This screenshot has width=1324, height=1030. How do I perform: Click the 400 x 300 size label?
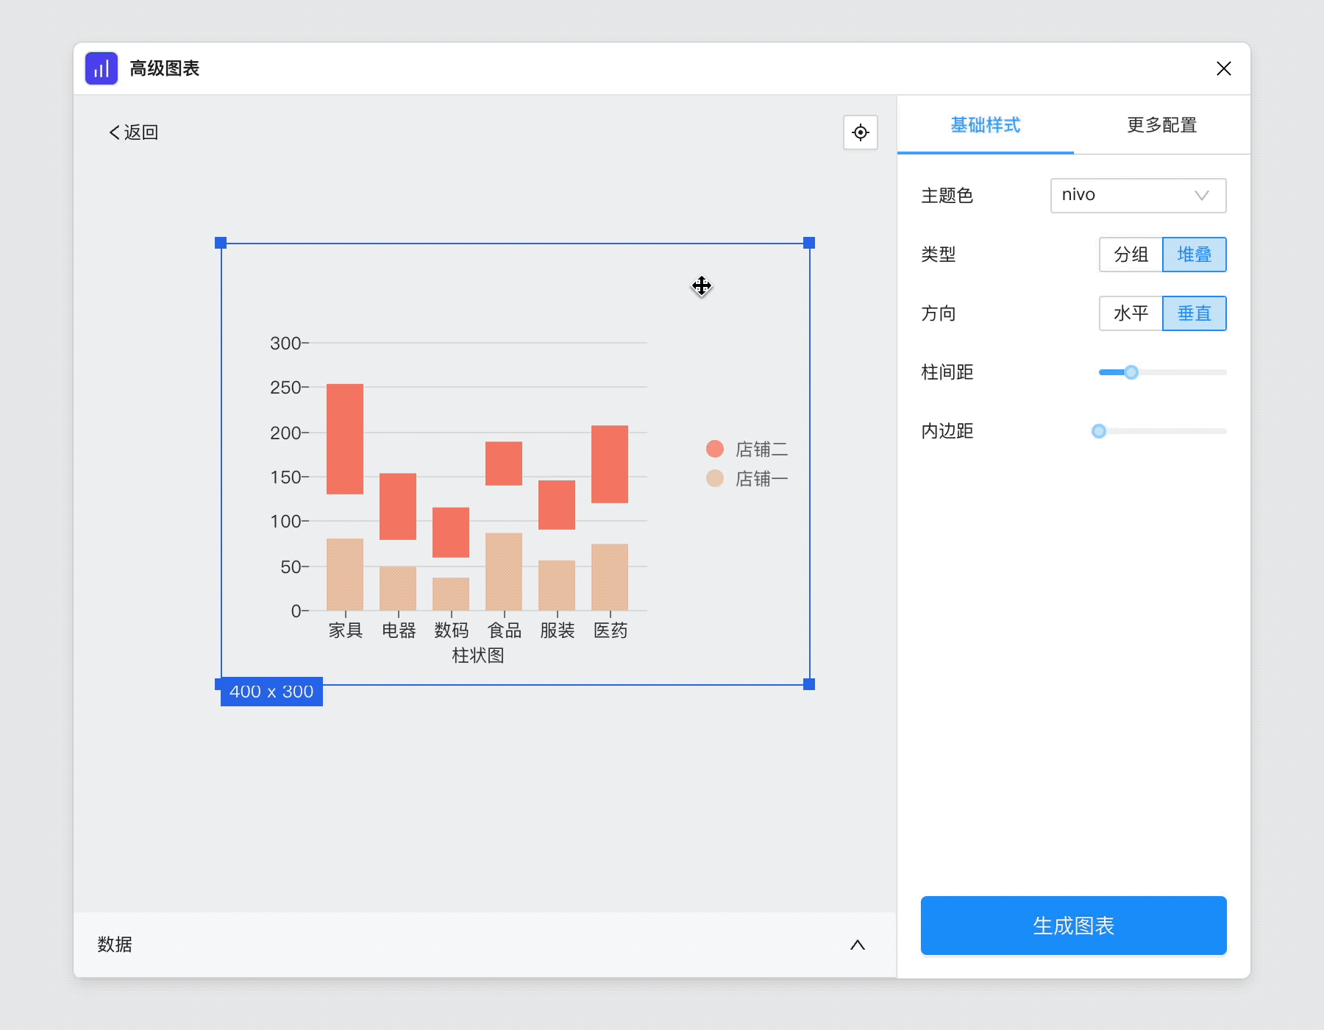(271, 692)
